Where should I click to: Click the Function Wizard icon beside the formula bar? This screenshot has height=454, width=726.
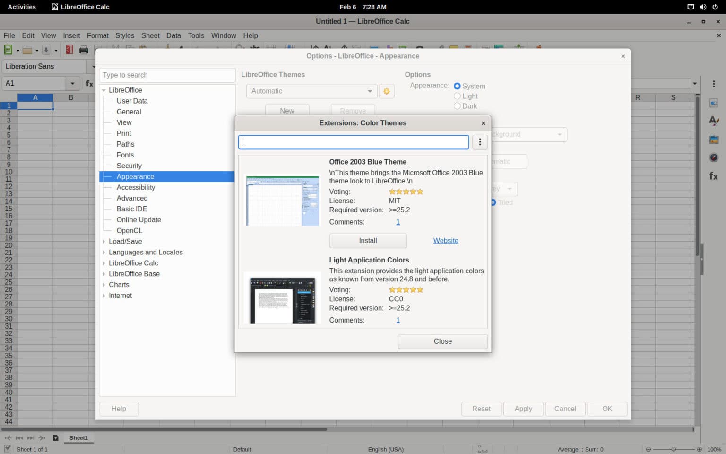click(89, 83)
